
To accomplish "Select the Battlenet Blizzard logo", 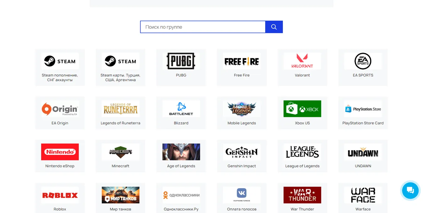I will coord(181,109).
